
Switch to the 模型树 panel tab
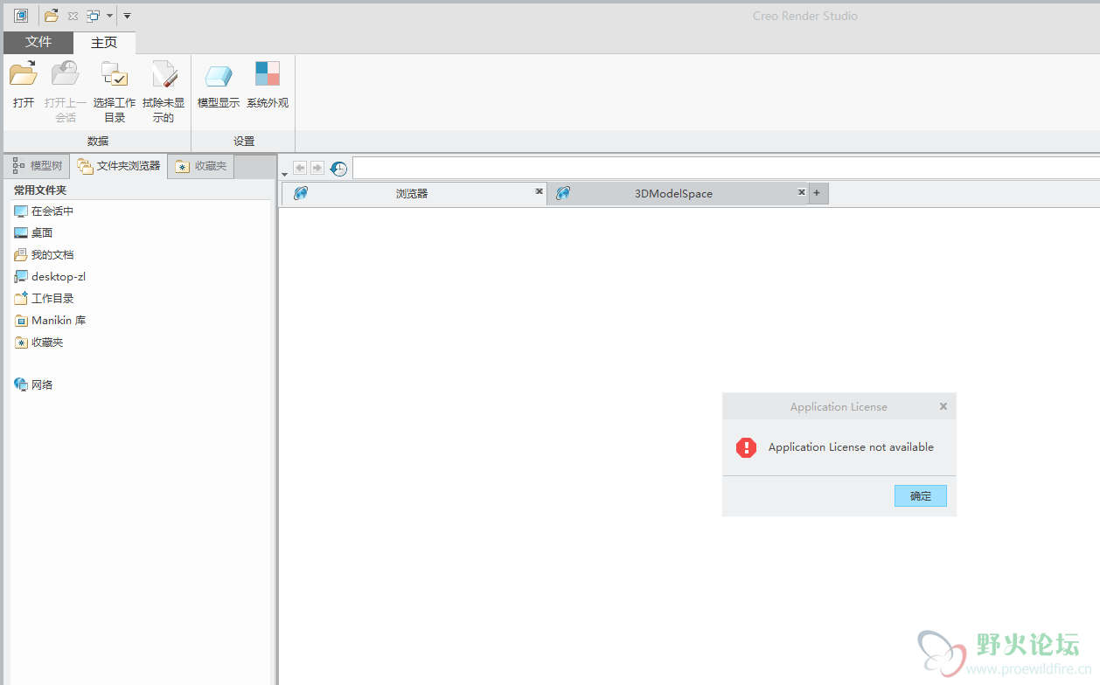38,165
